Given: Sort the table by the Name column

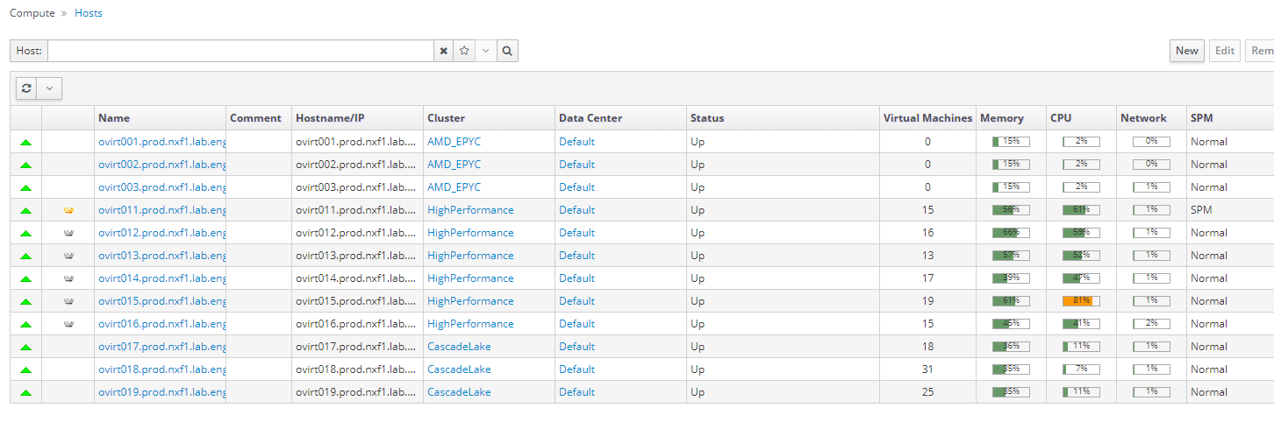Looking at the screenshot, I should click(x=114, y=118).
